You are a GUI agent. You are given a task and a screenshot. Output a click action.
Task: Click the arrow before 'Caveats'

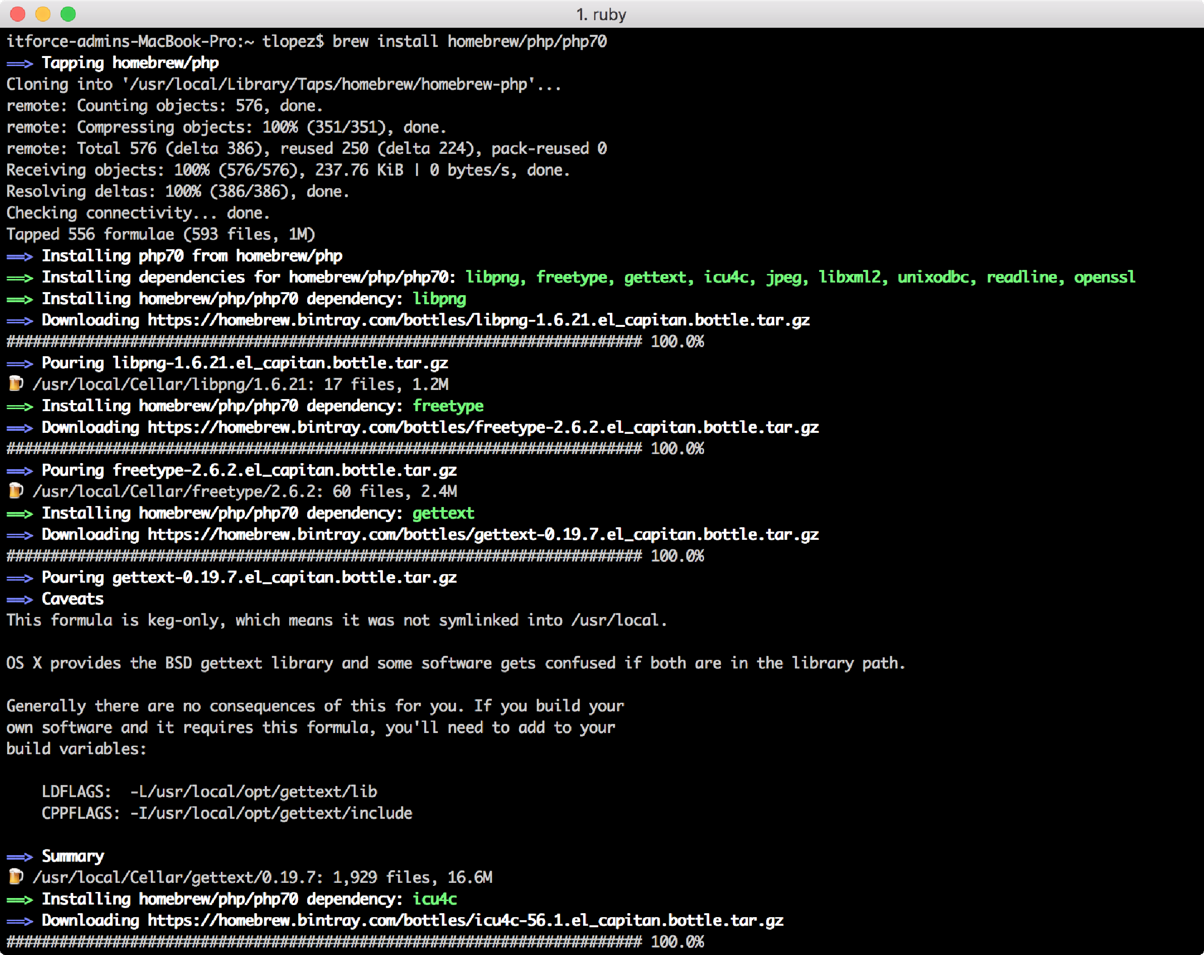(x=20, y=600)
